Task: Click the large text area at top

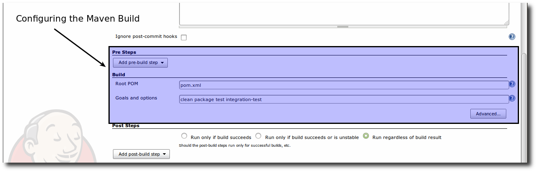Action: [x=344, y=13]
